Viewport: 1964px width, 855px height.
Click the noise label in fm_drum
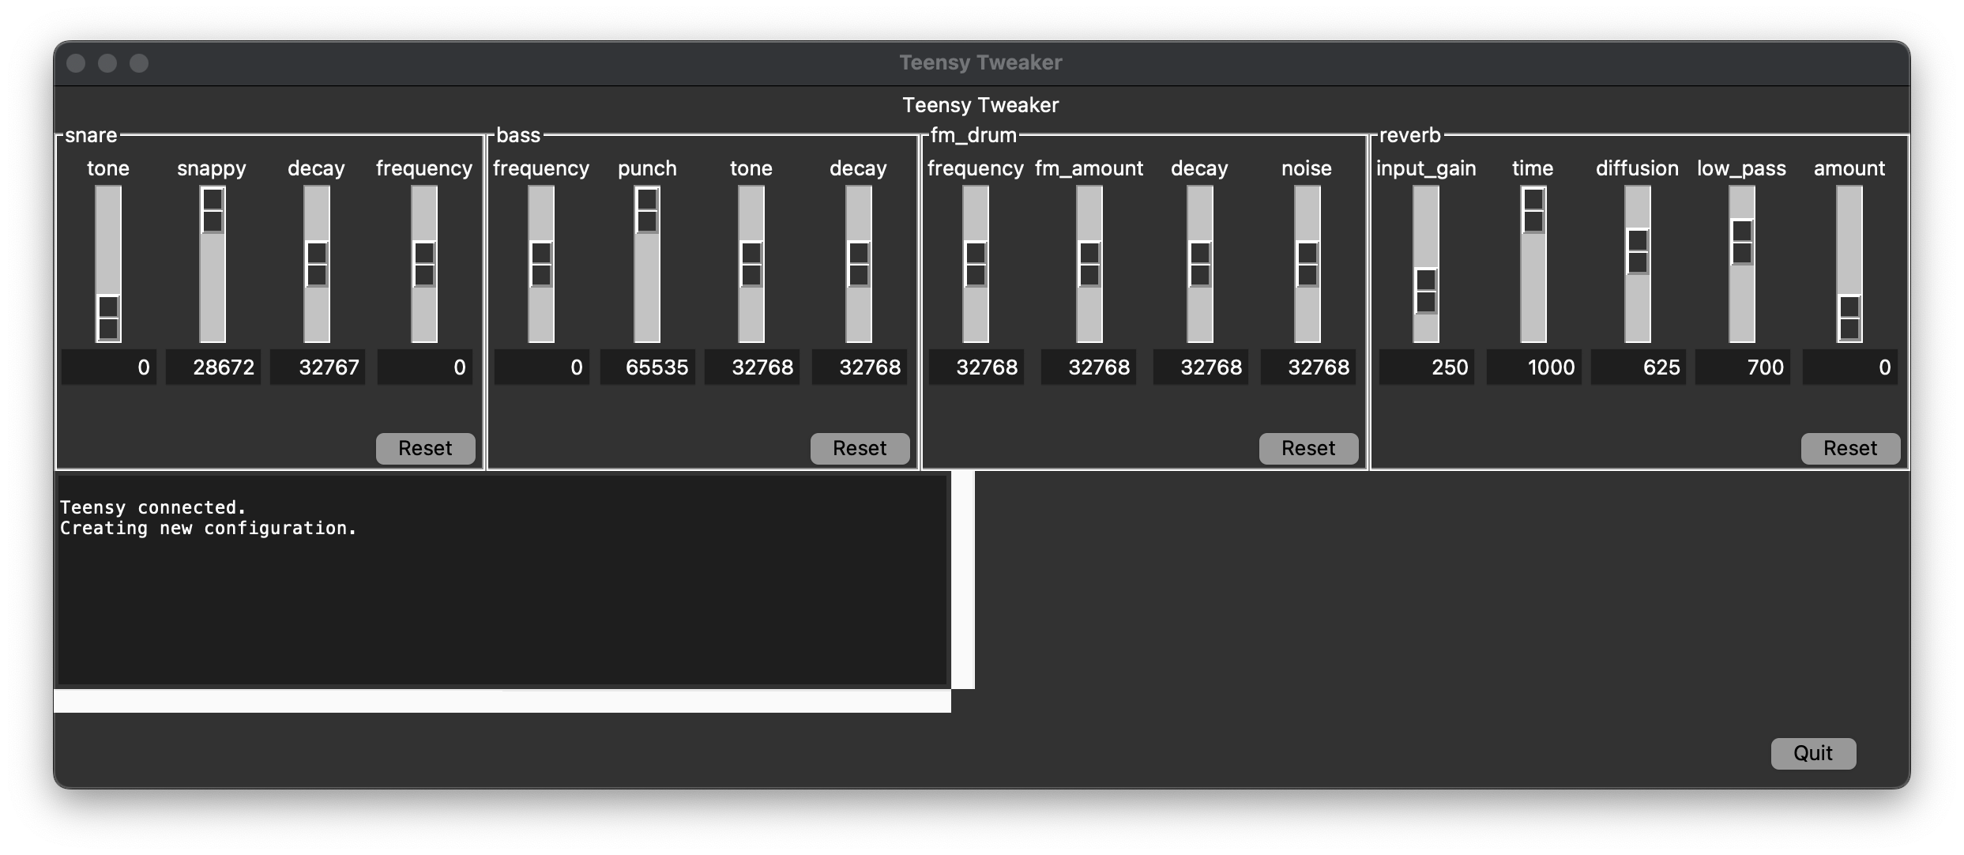(1306, 168)
